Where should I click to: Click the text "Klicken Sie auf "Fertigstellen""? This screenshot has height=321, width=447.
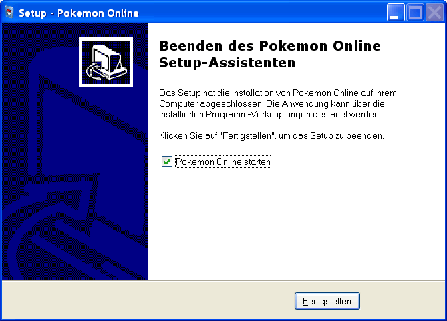point(217,136)
